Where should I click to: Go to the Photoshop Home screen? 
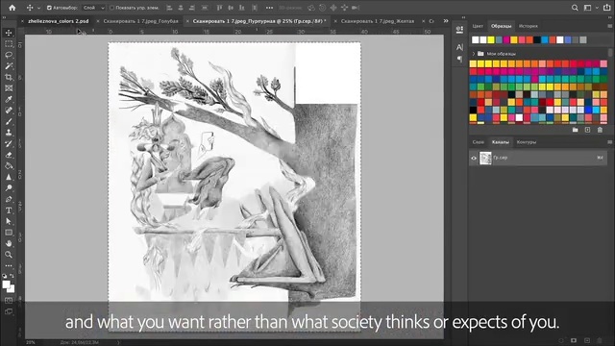[12, 8]
